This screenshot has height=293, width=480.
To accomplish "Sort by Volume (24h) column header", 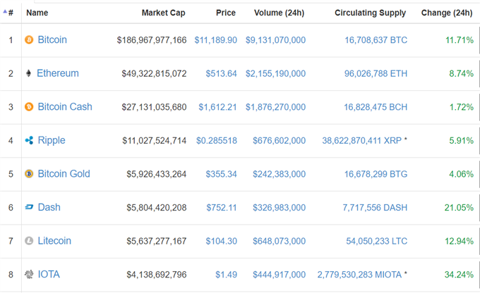I will tap(280, 13).
